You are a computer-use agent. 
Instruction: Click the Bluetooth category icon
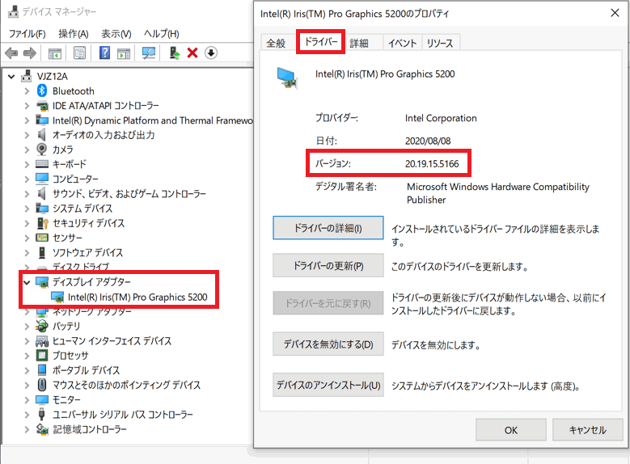42,91
